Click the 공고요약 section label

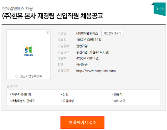pos(12,86)
